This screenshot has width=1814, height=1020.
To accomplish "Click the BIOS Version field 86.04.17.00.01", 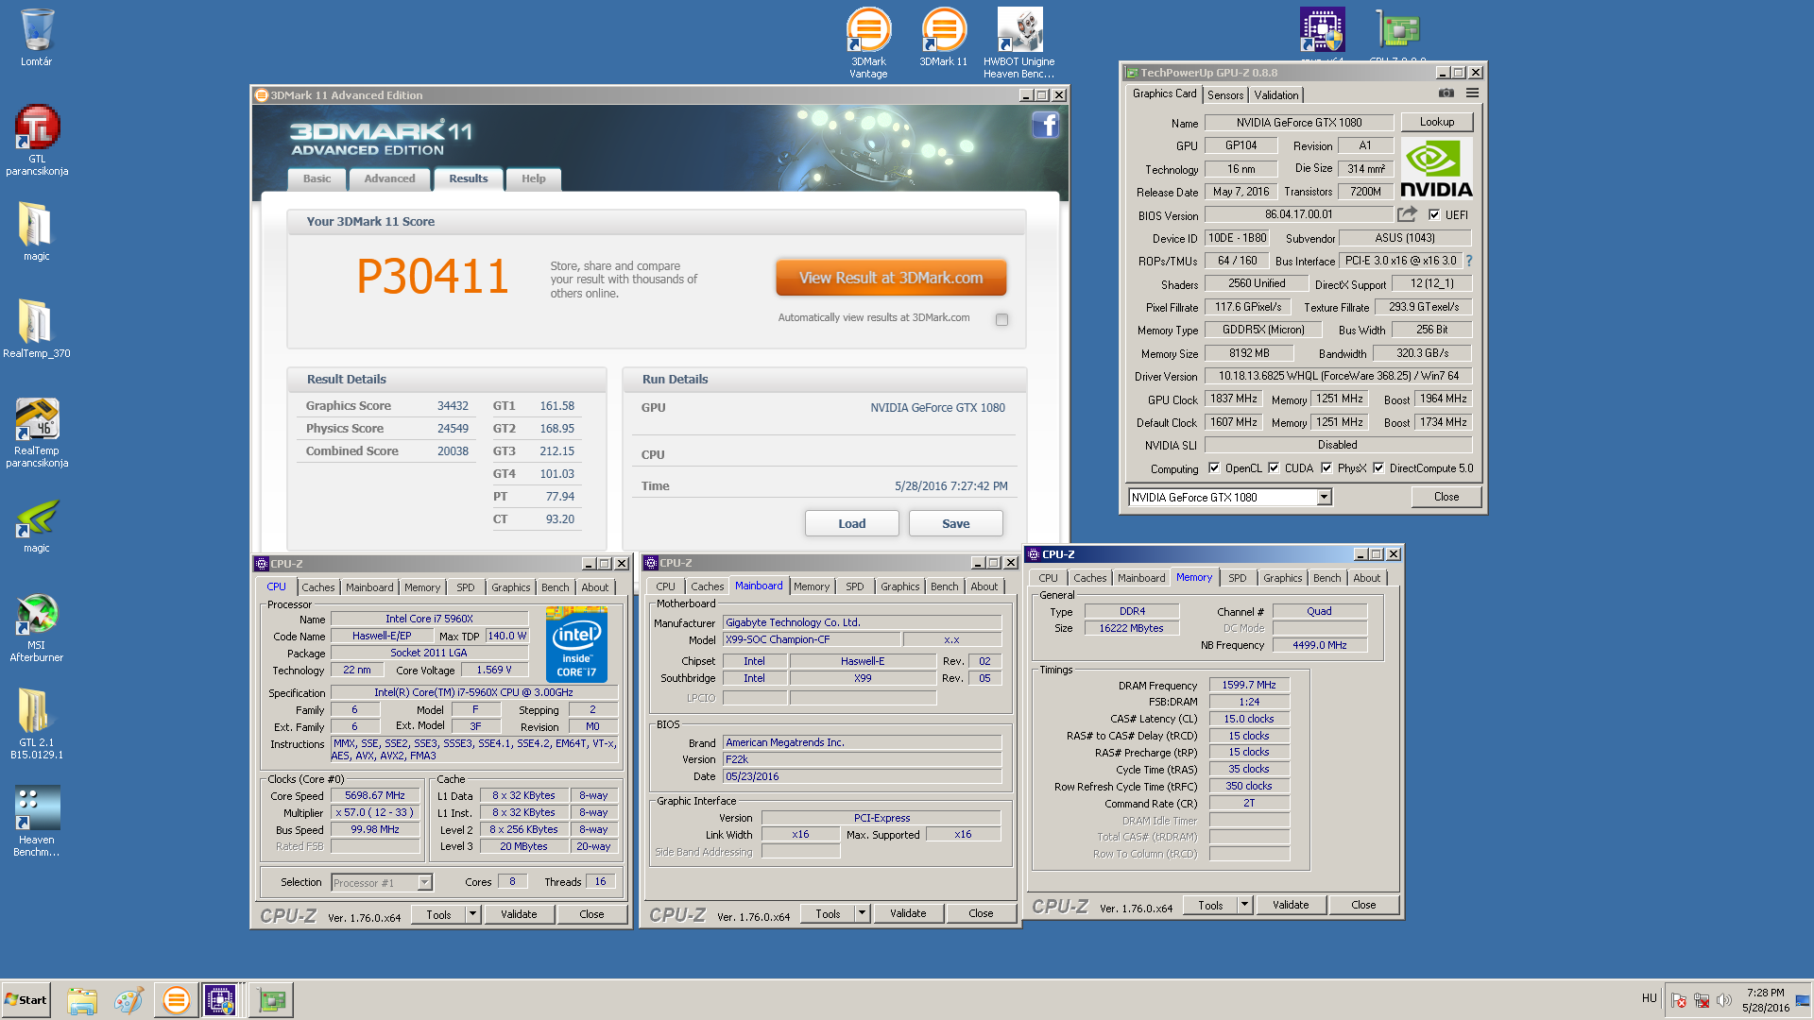I will (1298, 214).
